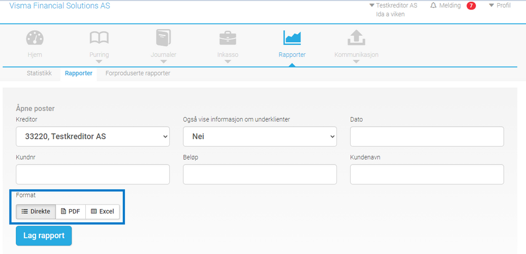Select the Journaler notebook icon
This screenshot has height=254, width=526.
coord(163,37)
